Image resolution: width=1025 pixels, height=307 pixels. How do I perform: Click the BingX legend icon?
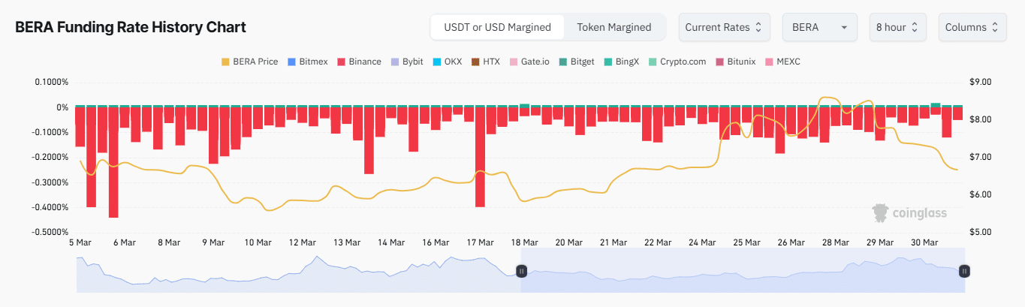click(607, 62)
